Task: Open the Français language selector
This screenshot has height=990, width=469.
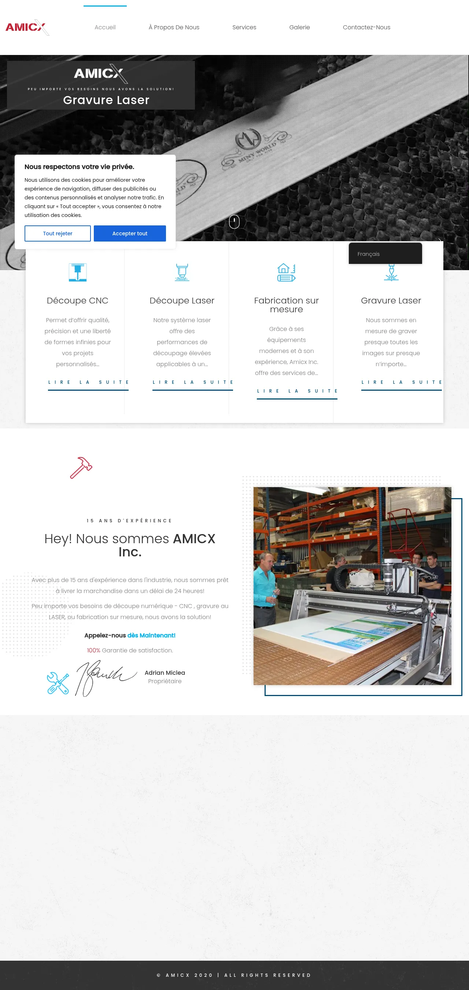Action: (385, 254)
